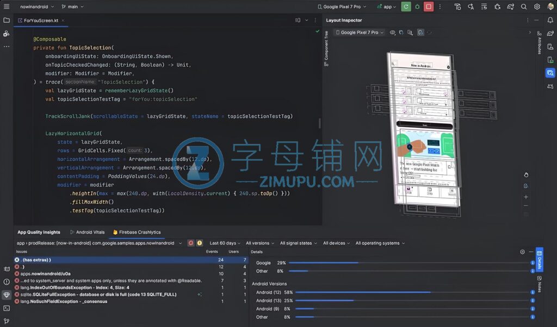Open Notifications bell in right sidebar
Viewport: 557px width, 327px height.
click(x=550, y=20)
